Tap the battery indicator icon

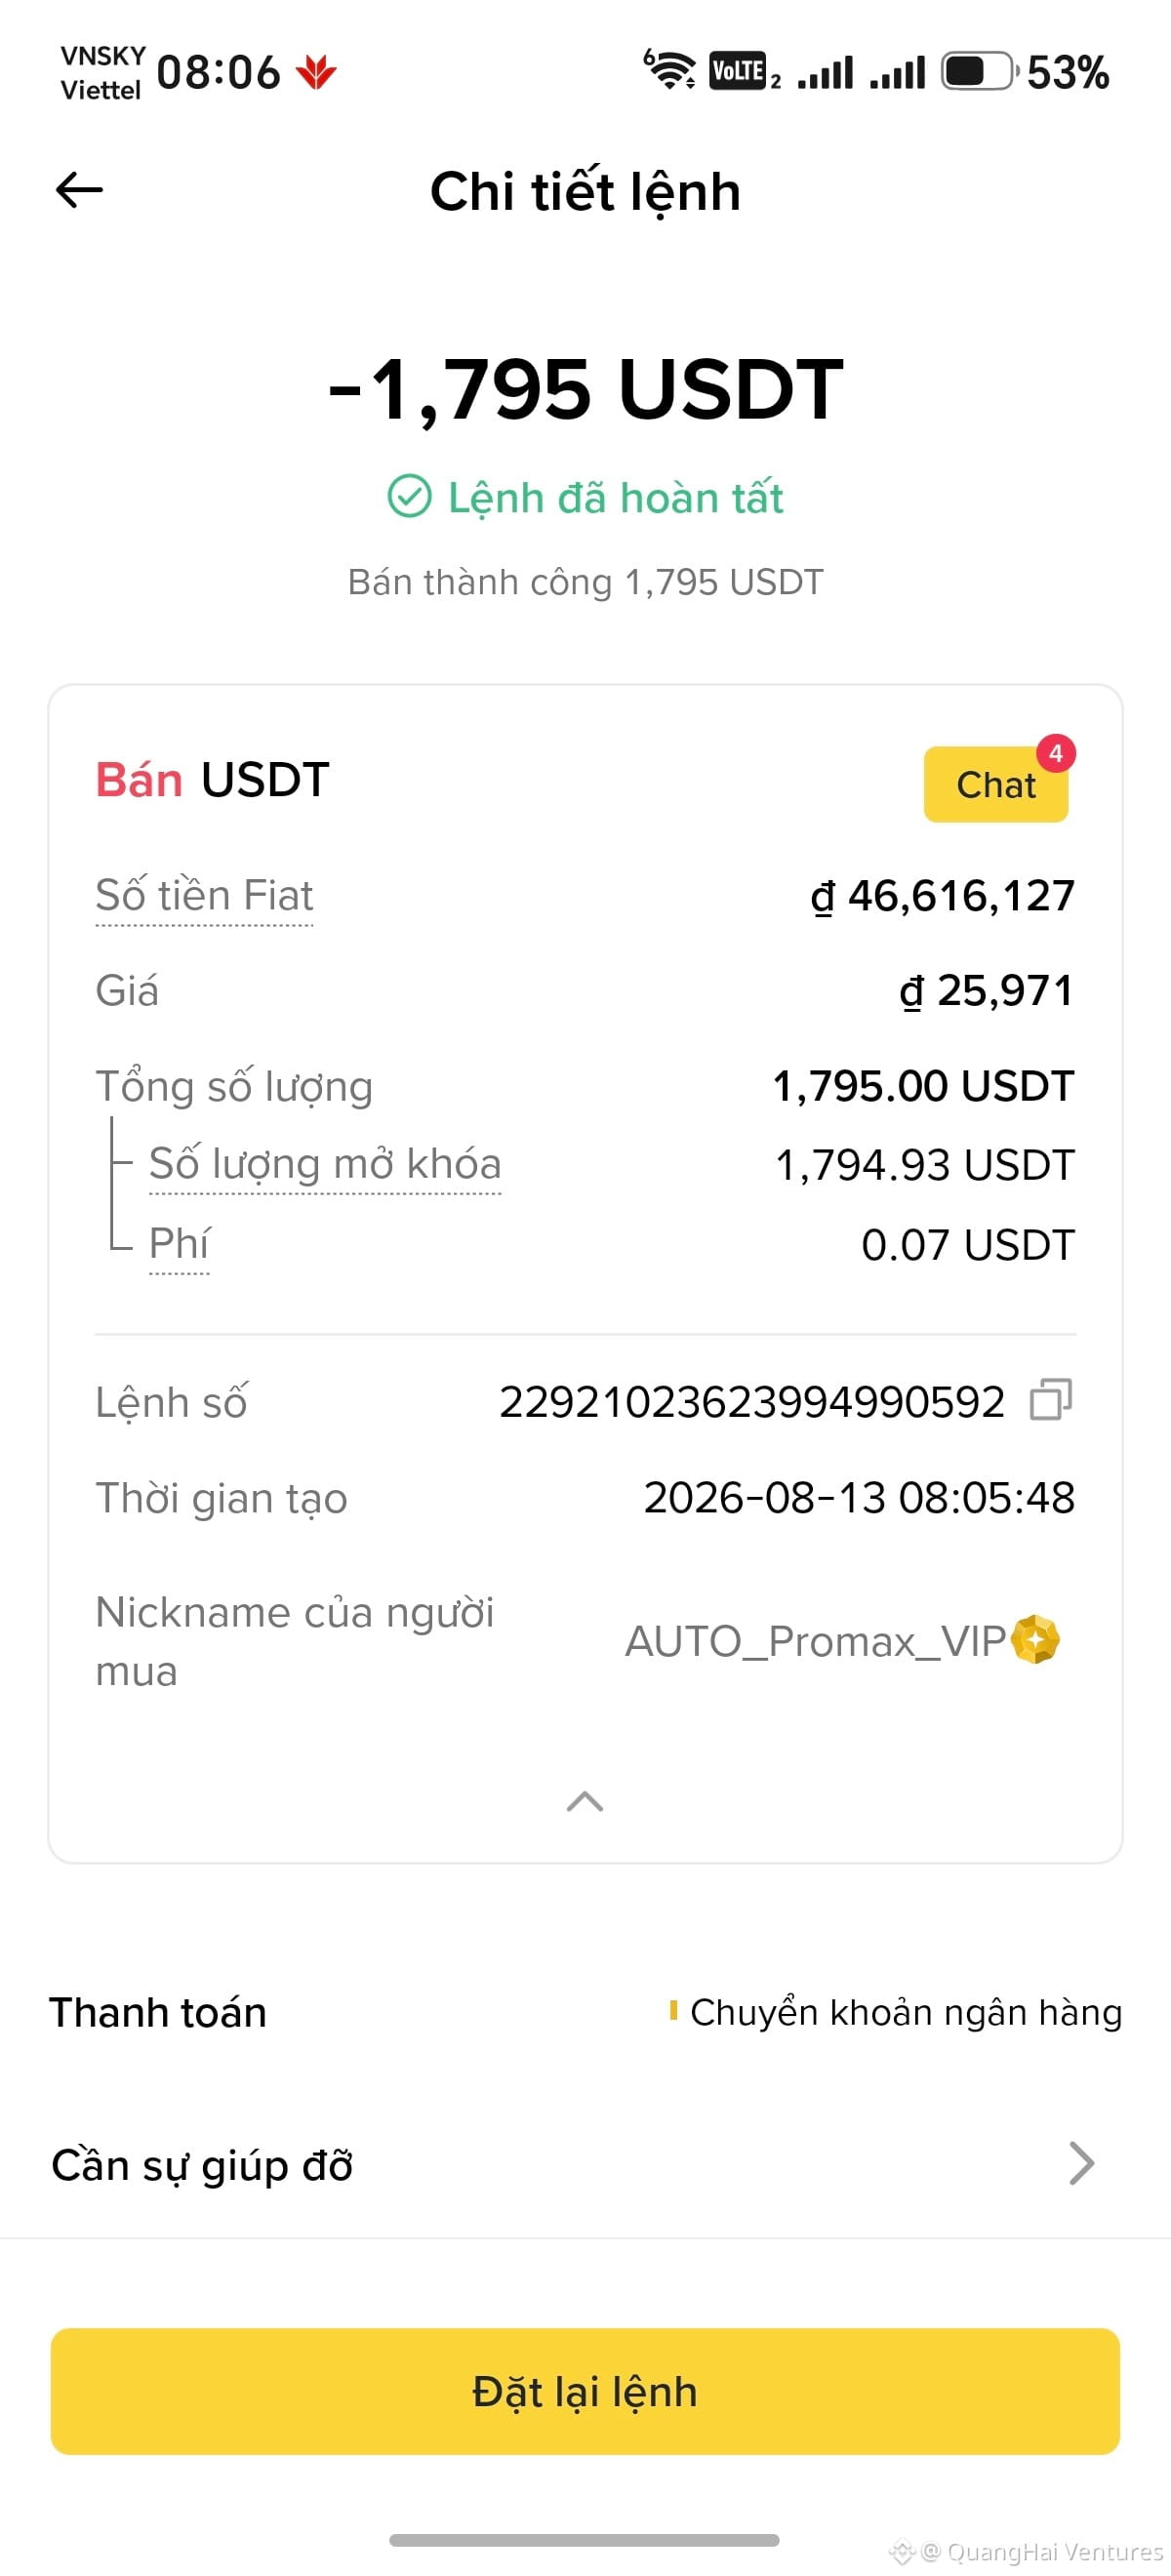[980, 72]
